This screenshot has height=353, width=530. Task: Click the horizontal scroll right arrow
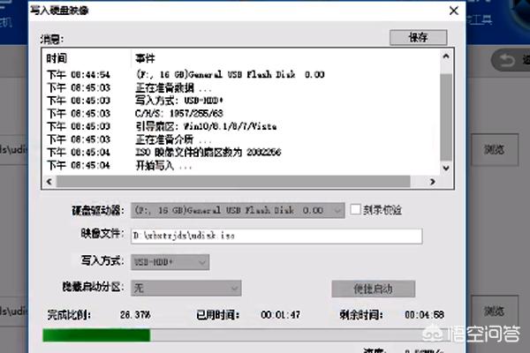(432, 182)
